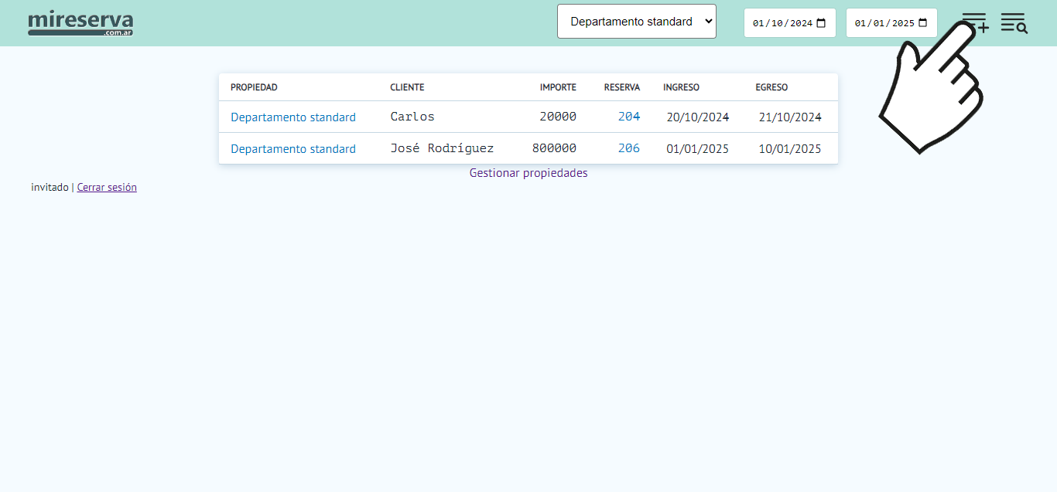The image size is (1057, 492).
Task: Open reservation number 206
Action: [x=628, y=148]
